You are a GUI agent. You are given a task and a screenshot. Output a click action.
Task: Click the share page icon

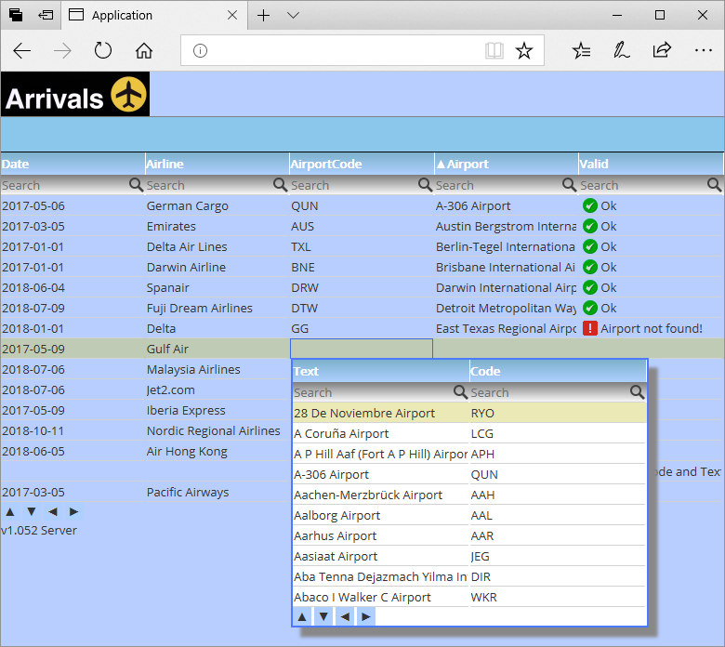(x=662, y=50)
